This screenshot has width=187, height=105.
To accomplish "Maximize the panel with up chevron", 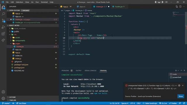I will (181, 71).
